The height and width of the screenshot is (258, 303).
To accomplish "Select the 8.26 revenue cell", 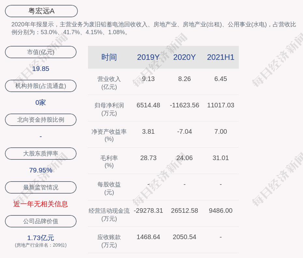I will point(184,79).
